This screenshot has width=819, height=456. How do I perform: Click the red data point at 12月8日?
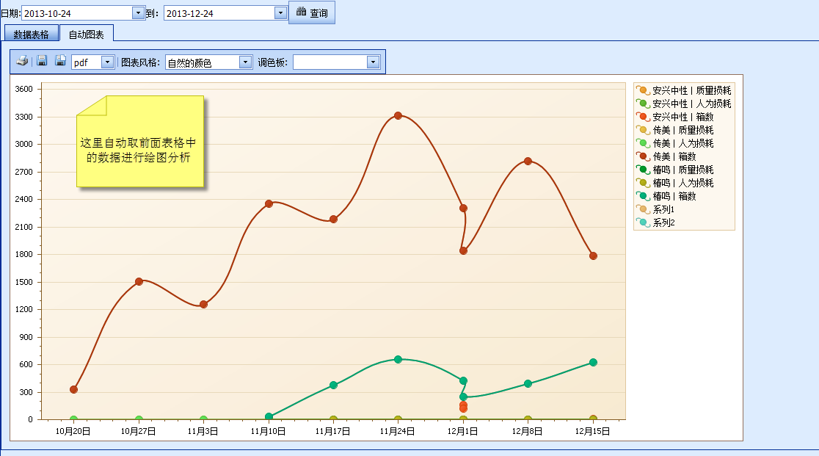tap(528, 161)
